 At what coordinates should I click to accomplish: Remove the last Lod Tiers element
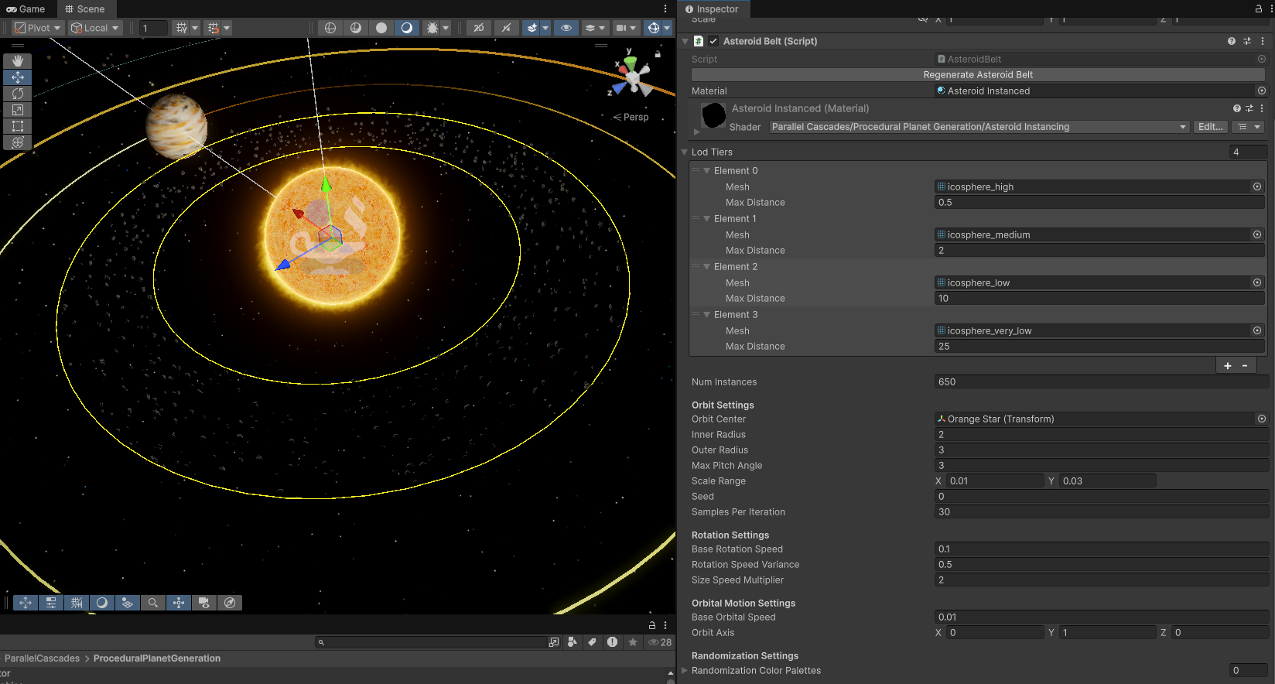point(1245,366)
